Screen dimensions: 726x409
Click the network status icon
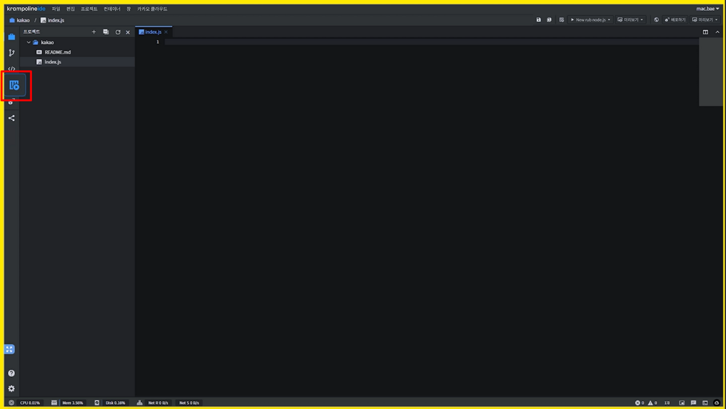coord(140,403)
